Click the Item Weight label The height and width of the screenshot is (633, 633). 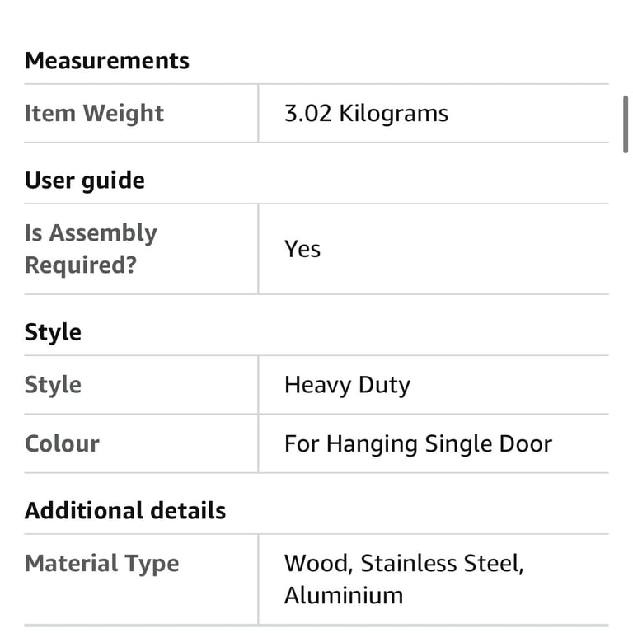click(95, 113)
